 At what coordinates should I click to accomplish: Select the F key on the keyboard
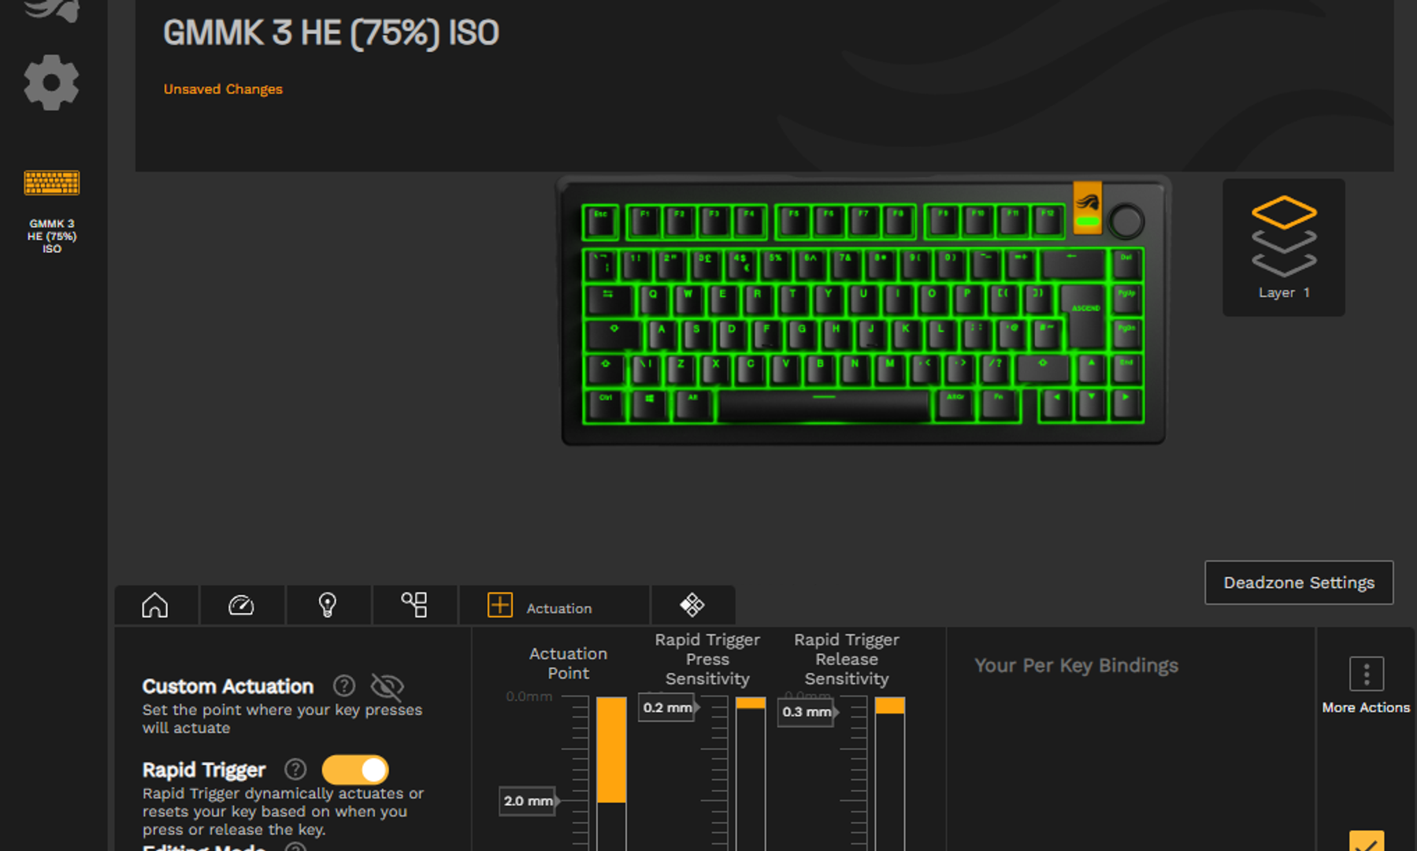(766, 335)
